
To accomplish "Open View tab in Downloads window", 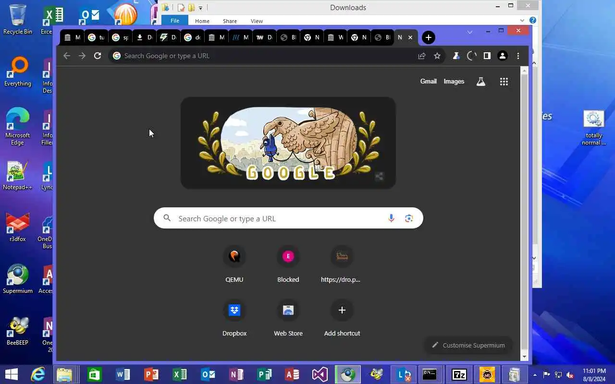I will 257,21.
